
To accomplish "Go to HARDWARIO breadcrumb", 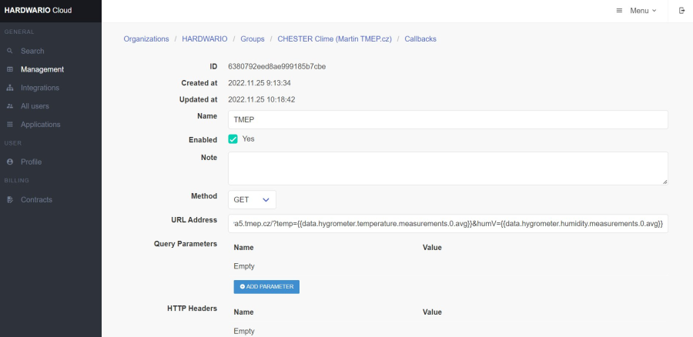I will 204,38.
